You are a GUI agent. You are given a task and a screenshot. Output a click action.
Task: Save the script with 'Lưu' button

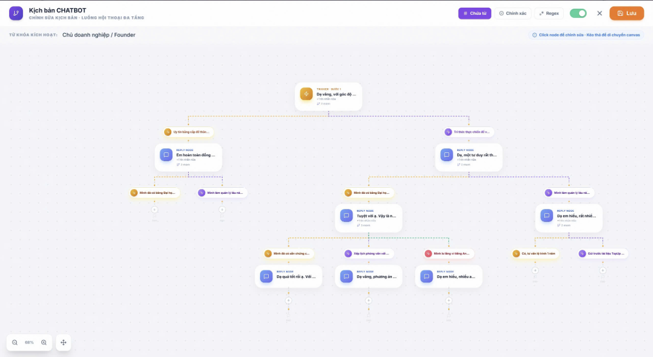627,13
